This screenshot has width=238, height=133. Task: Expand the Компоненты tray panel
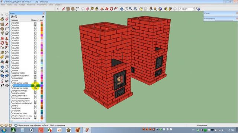[221, 18]
